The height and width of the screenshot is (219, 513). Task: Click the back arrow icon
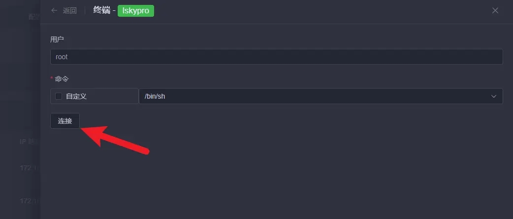coord(54,10)
